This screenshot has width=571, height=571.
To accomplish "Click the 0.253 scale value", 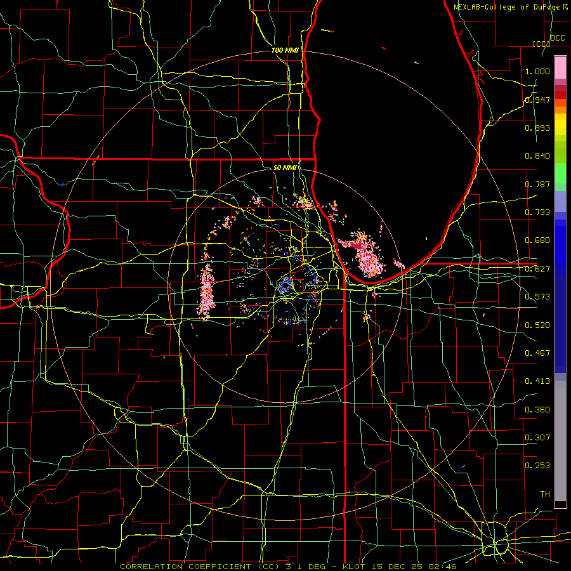I will coord(537,466).
